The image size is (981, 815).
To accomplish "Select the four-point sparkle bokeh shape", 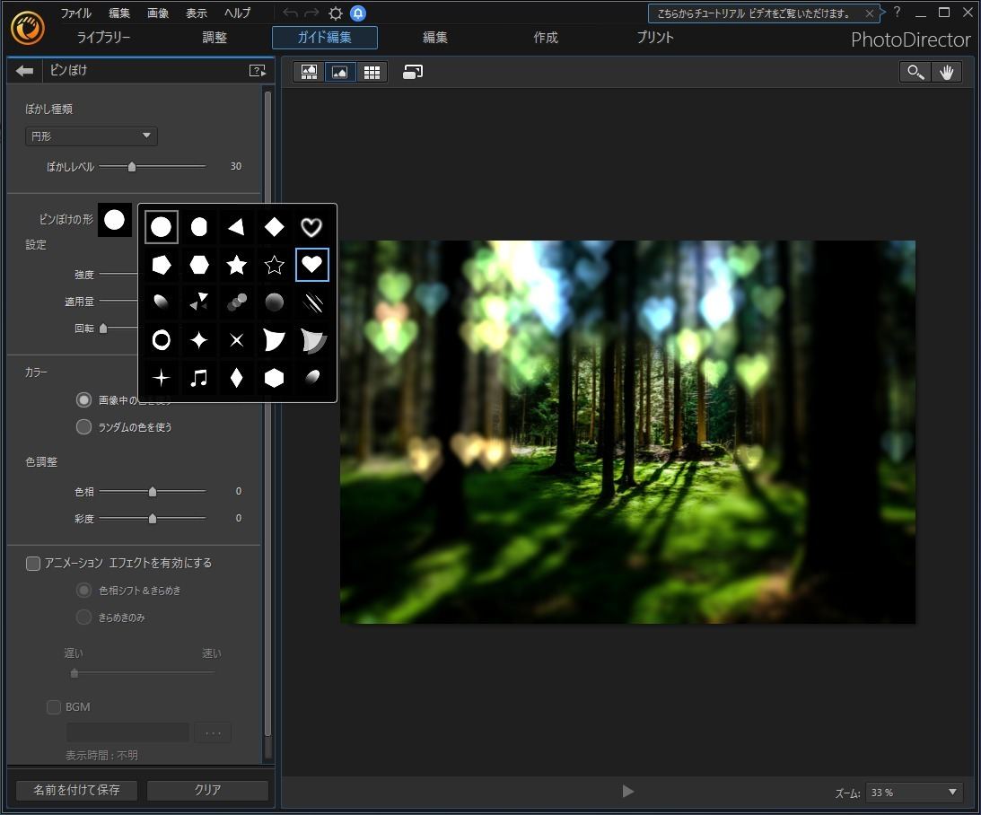I will click(x=199, y=340).
